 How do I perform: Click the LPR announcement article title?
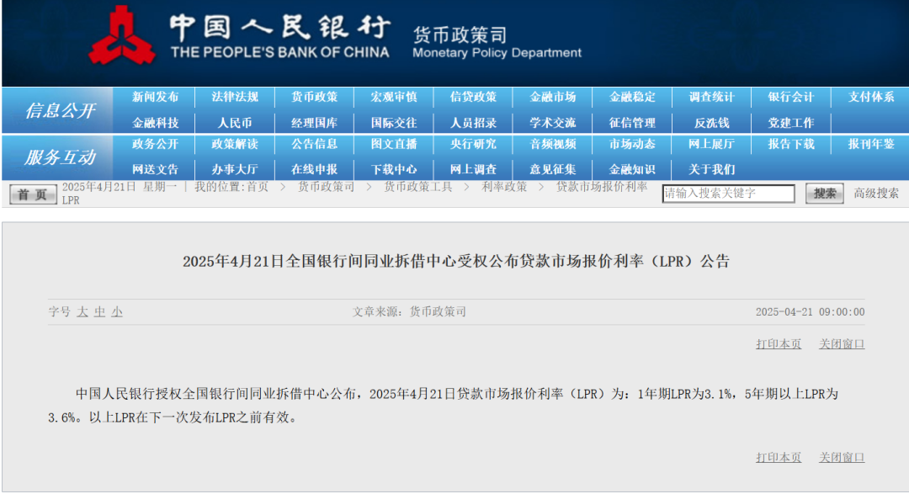455,262
